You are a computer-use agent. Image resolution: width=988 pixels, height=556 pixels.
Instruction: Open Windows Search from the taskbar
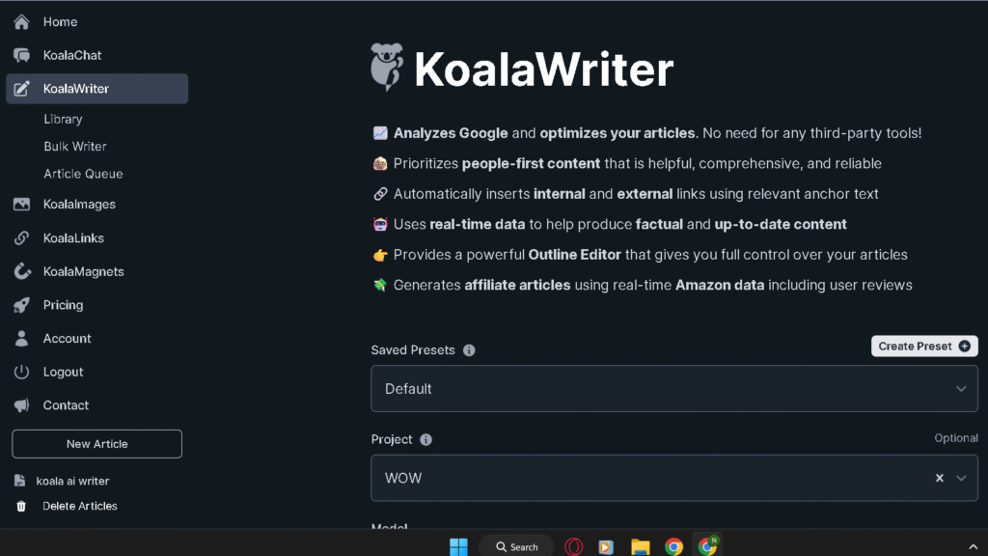coord(516,545)
